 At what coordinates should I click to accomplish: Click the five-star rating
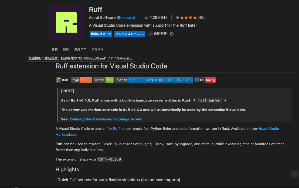tap(186, 18)
